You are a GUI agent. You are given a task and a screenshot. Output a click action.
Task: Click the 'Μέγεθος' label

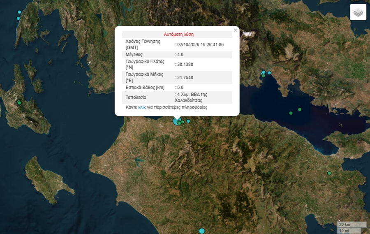pos(134,55)
